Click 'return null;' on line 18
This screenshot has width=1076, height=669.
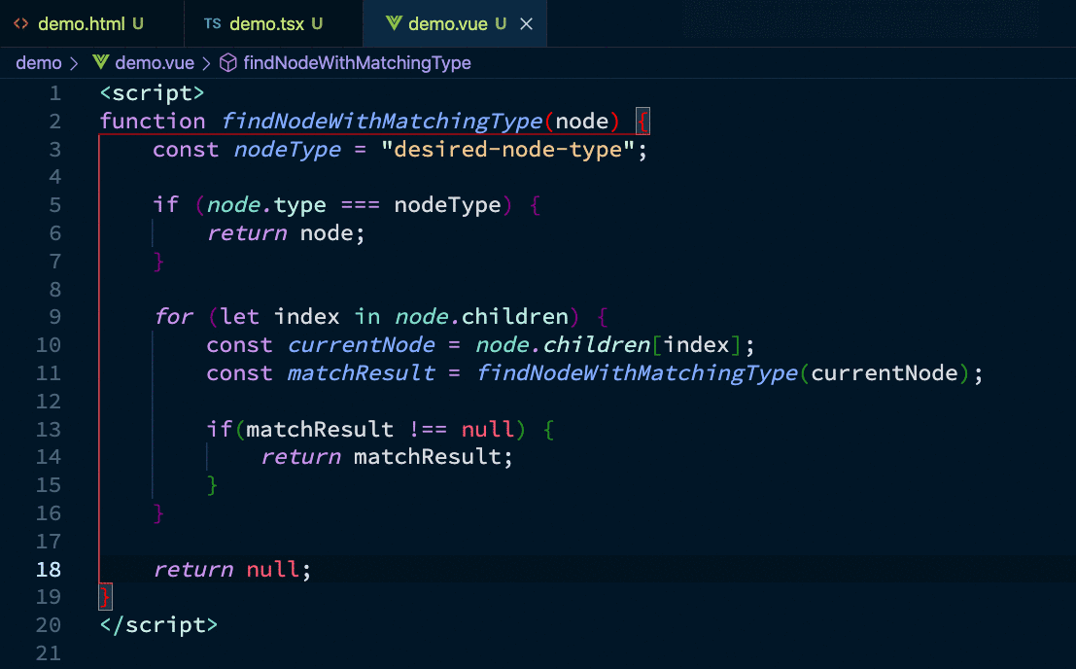232,570
